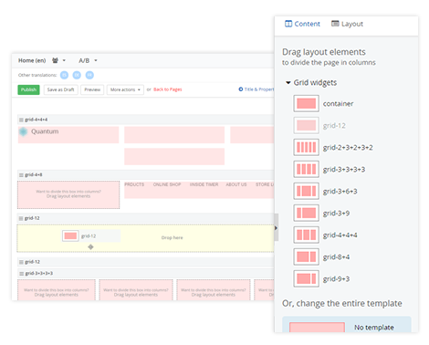This screenshot has height=345, width=429.
Task: Open the audience people icon dropdown
Action: (x=58, y=60)
